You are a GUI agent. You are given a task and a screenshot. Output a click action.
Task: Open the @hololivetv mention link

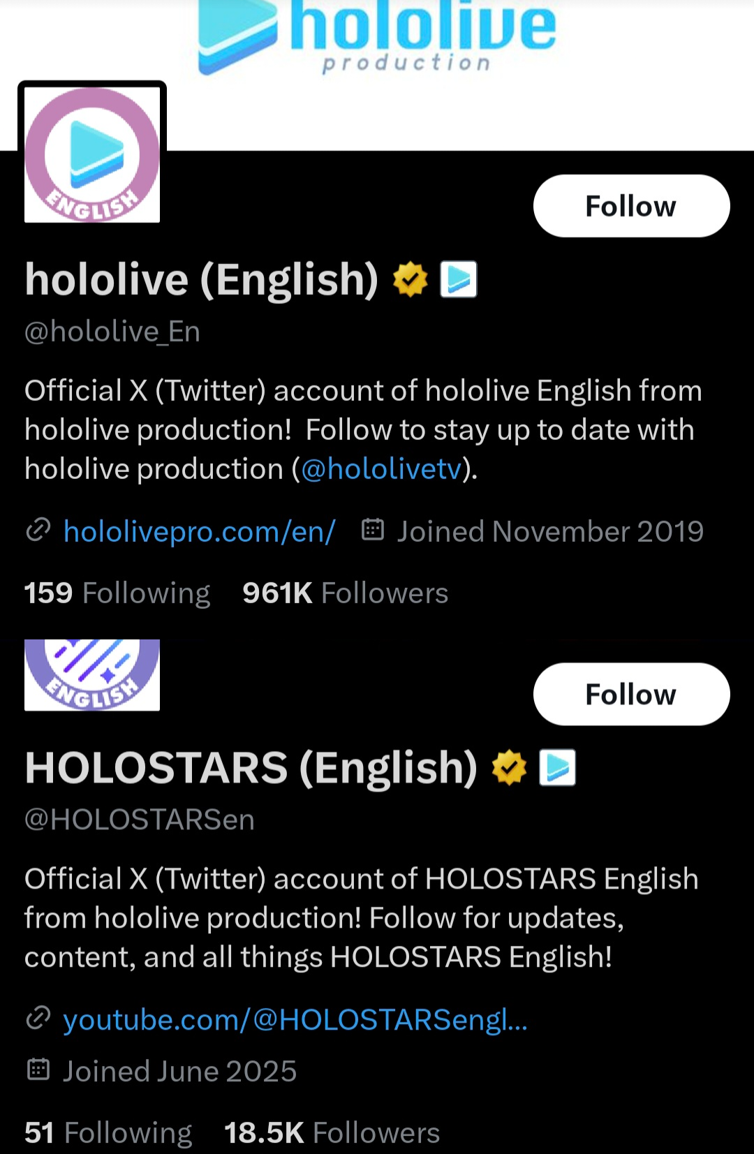[x=382, y=469]
